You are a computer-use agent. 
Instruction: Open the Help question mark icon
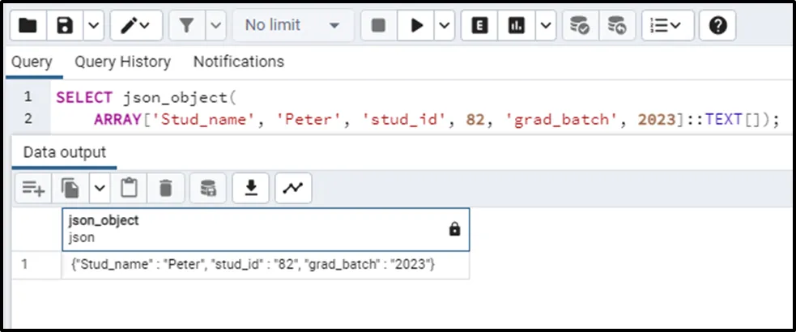click(x=717, y=26)
